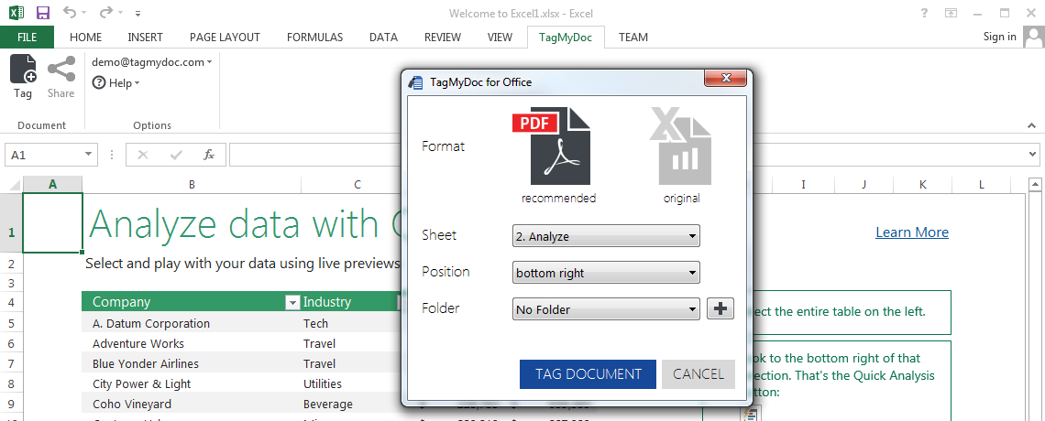Click the Adventure Works cell

pos(192,344)
